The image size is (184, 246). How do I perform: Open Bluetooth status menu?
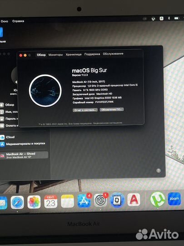169,18
